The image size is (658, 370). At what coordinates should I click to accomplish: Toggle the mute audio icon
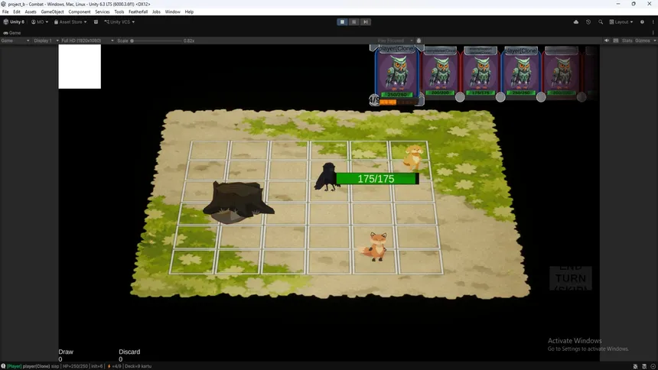(607, 41)
